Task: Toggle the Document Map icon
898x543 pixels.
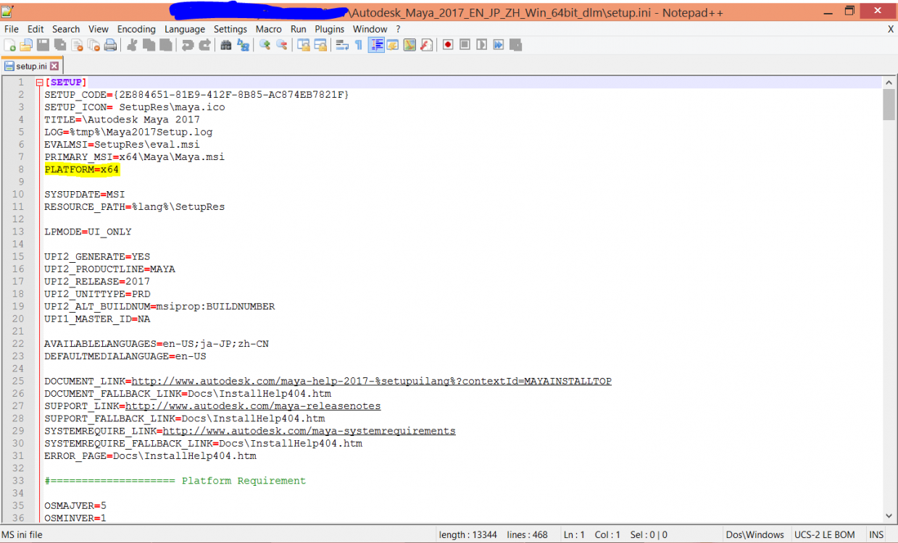Action: pos(409,45)
